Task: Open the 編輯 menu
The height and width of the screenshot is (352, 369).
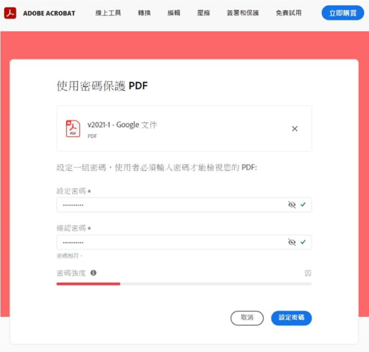Action: pyautogui.click(x=174, y=13)
